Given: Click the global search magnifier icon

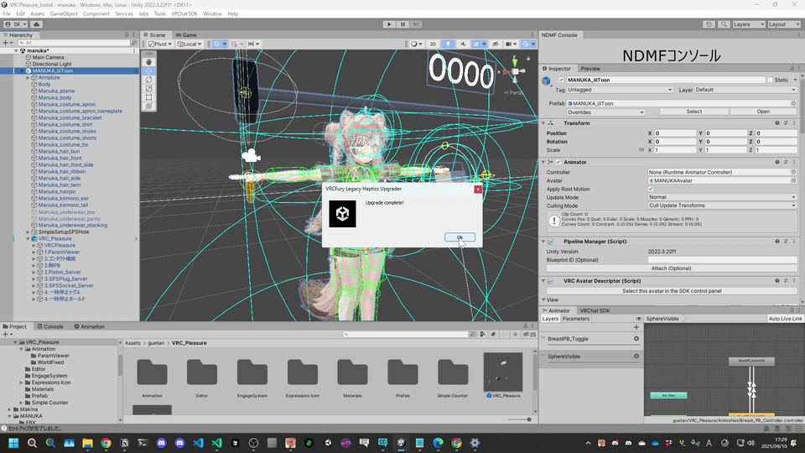Looking at the screenshot, I should (x=724, y=24).
